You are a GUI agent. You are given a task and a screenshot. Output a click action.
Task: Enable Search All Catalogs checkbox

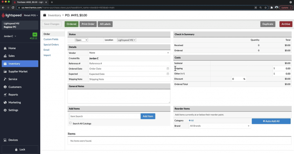(70, 123)
